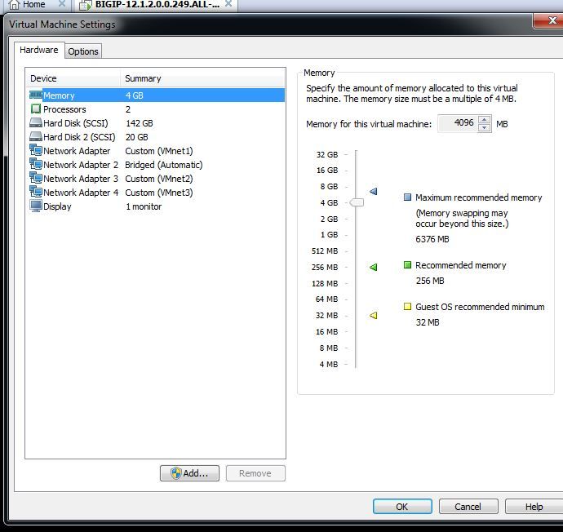The width and height of the screenshot is (563, 532).
Task: Click the blue maximum recommended memory marker
Action: 374,191
